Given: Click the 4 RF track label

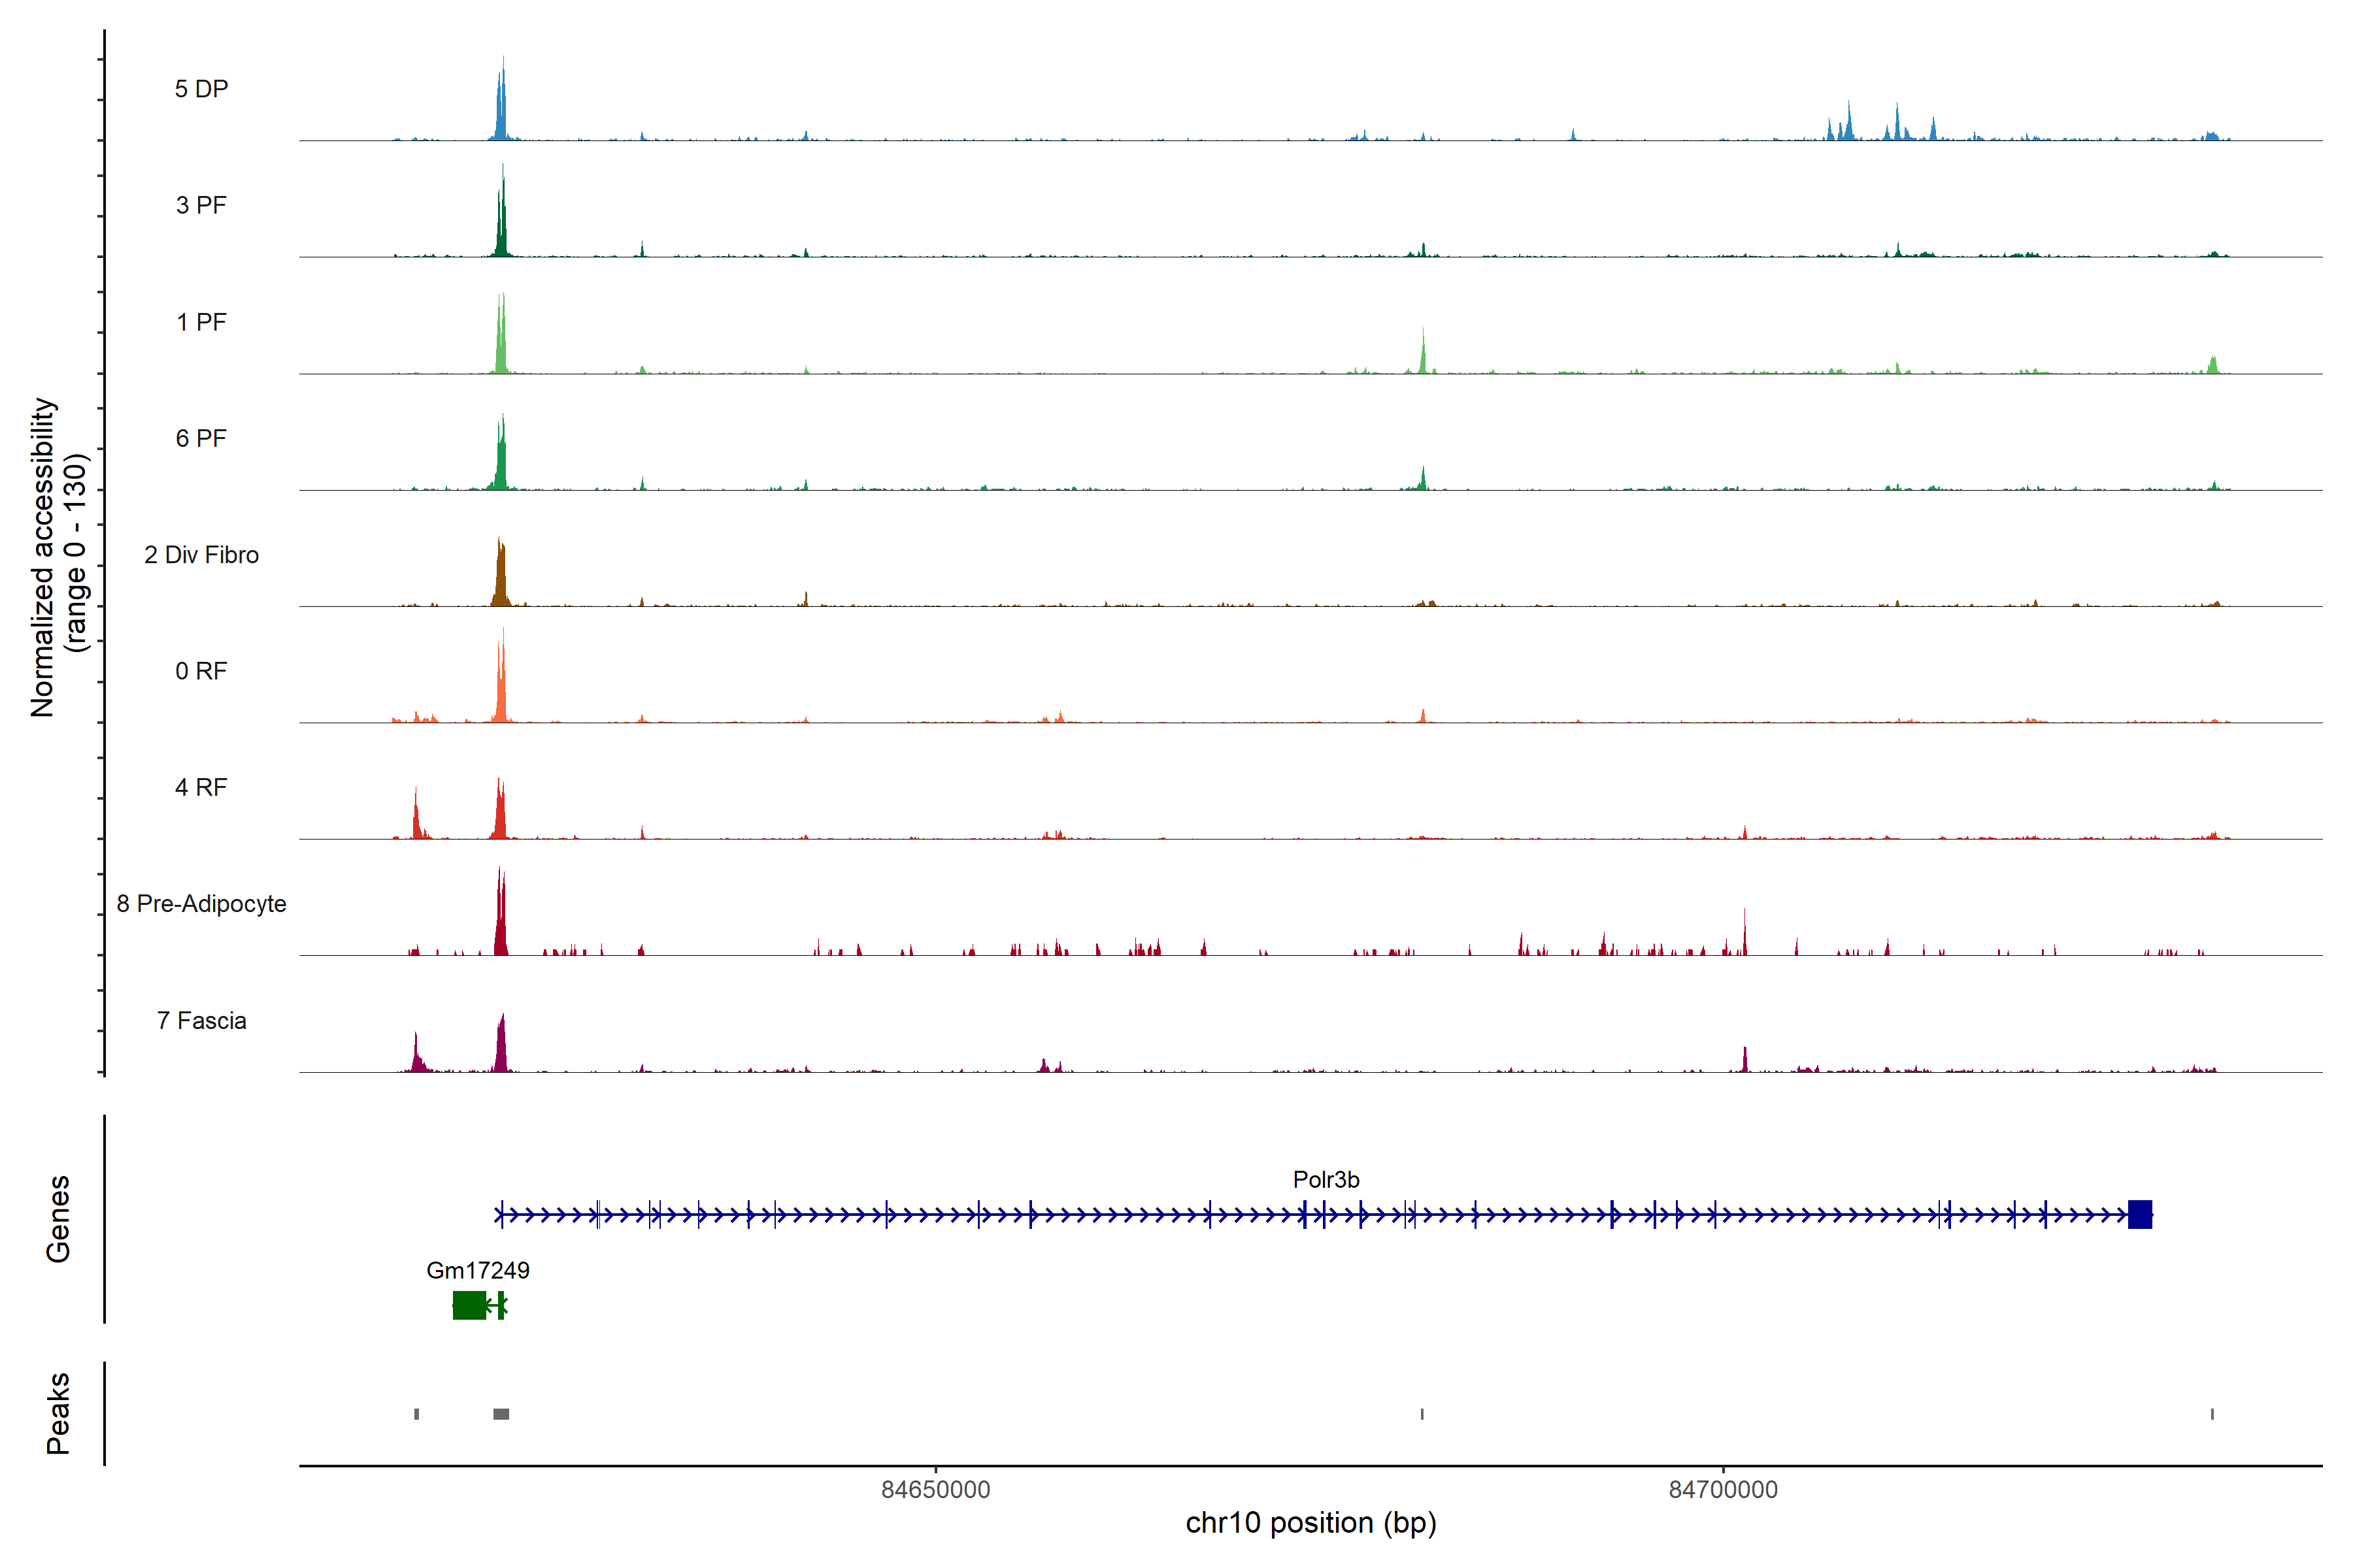Looking at the screenshot, I should click(201, 787).
